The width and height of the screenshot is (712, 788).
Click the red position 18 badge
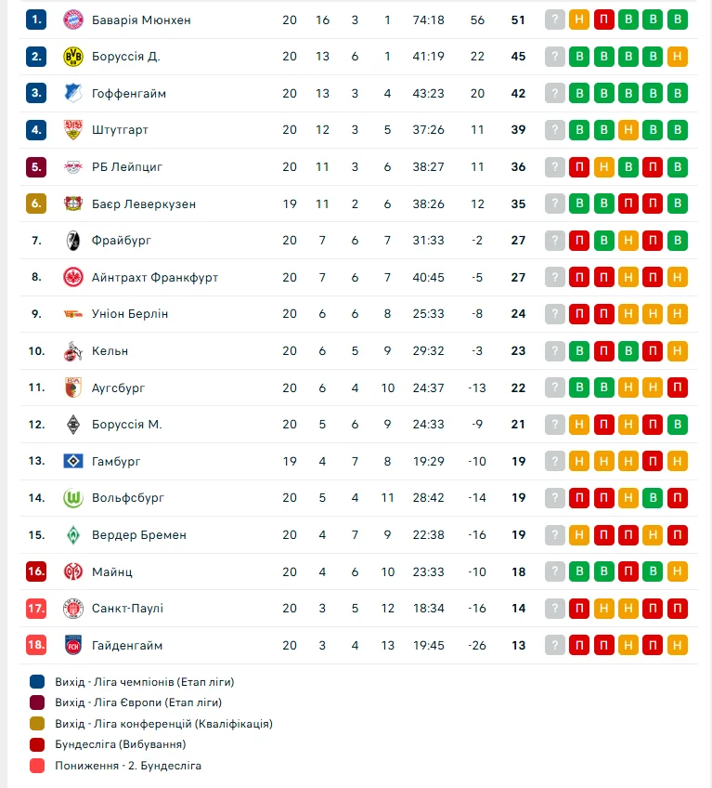pos(36,645)
